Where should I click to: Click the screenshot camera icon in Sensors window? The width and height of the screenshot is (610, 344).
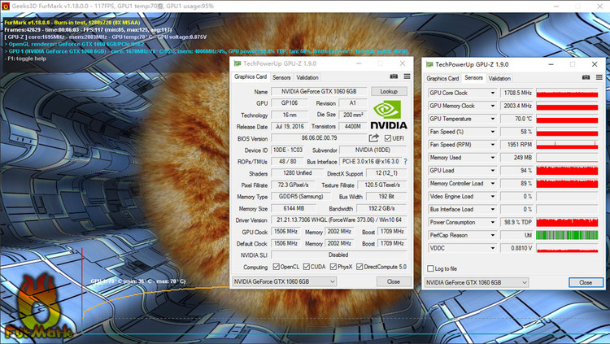(586, 77)
